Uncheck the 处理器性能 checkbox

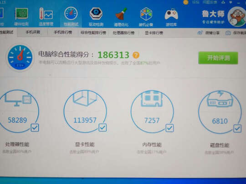coord(35,128)
